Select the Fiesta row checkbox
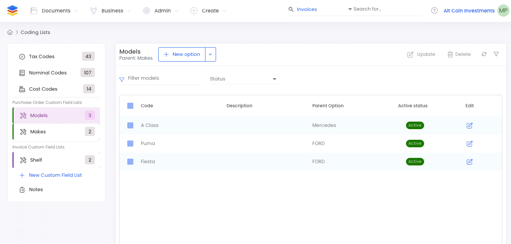 click(x=130, y=162)
